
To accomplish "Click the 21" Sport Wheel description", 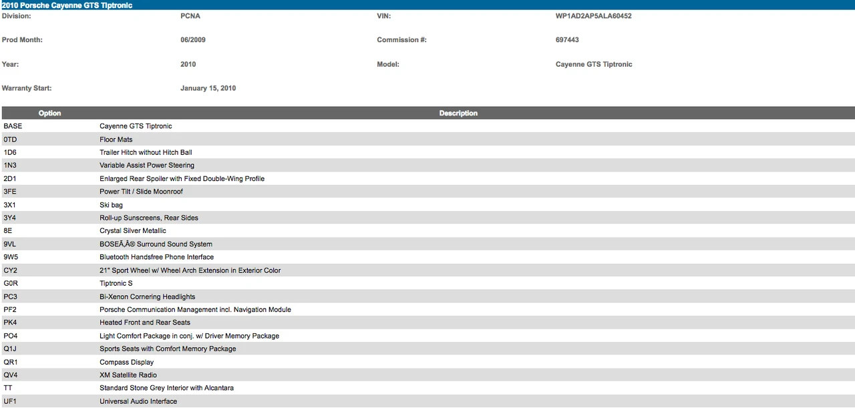I will tap(190, 270).
